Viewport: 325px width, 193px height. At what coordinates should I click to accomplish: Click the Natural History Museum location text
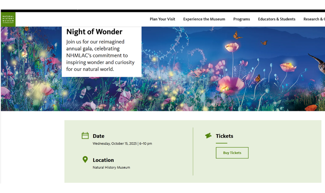click(111, 167)
